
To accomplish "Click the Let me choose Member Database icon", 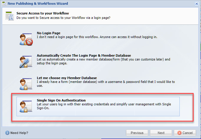I will pyautogui.click(x=26, y=84).
